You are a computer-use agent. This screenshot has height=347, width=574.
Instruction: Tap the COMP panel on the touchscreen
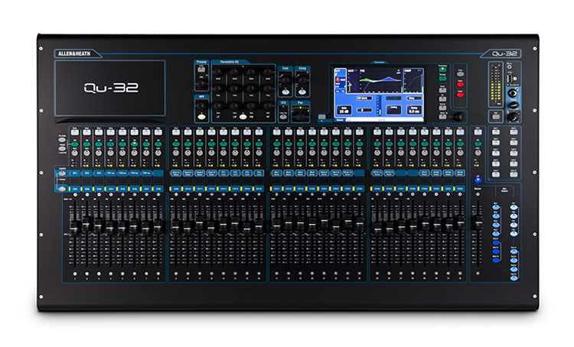click(413, 80)
